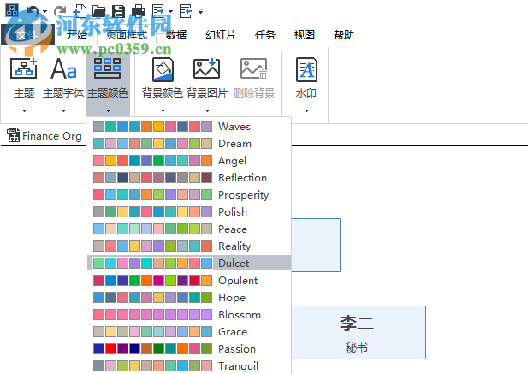The width and height of the screenshot is (528, 374).
Task: Choose the Tranquil color theme
Action: click(189, 365)
